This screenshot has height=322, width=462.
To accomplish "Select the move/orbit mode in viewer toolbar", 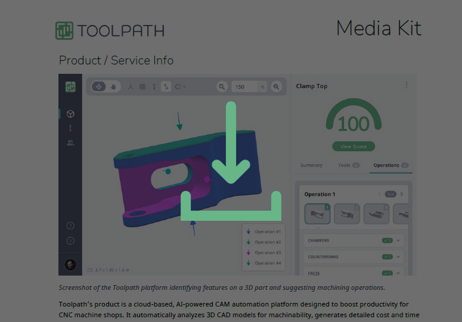I will click(x=99, y=87).
